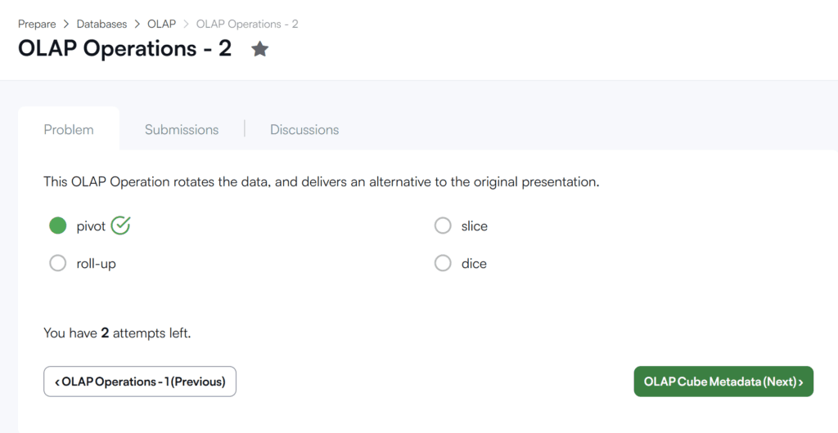838x433 pixels.
Task: Click the chevron between Databases and OLAP
Action: coord(137,24)
